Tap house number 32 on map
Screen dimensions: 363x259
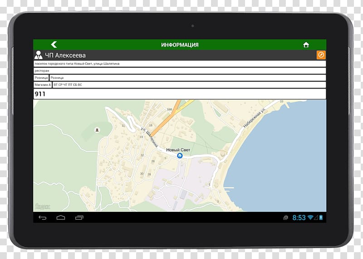(142, 155)
